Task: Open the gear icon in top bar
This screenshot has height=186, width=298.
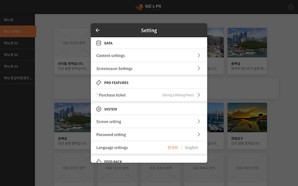Action: pyautogui.click(x=291, y=7)
